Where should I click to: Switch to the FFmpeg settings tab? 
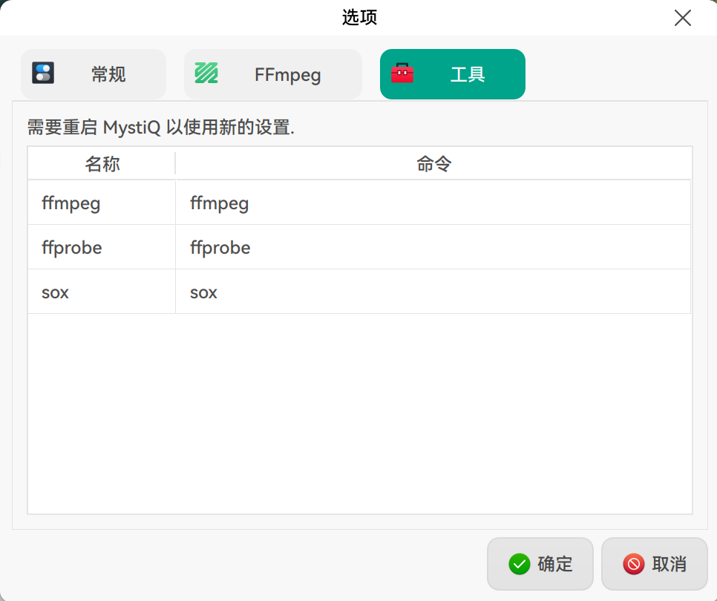click(x=272, y=74)
